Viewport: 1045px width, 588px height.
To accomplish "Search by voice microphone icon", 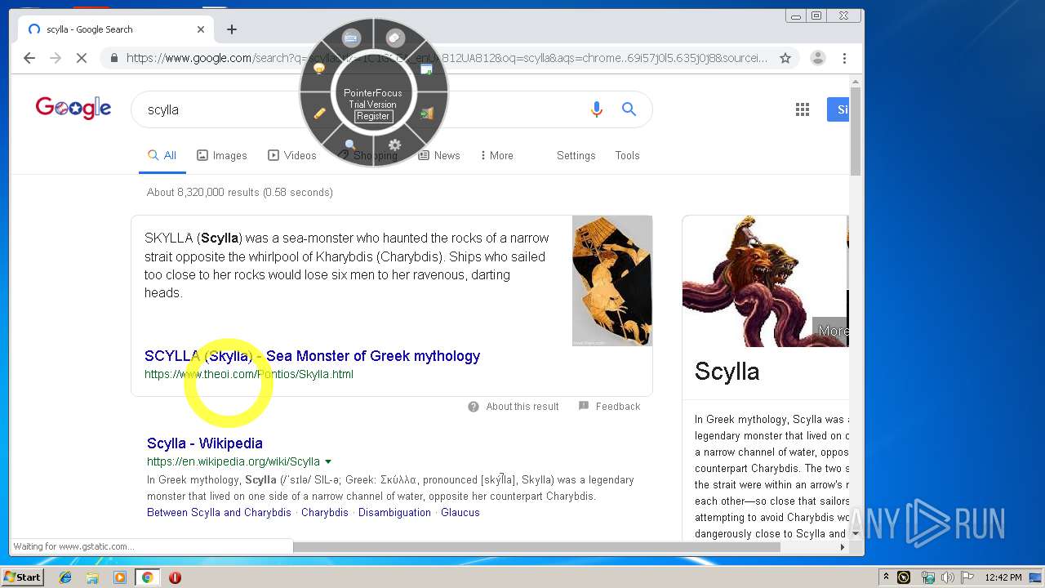I will click(x=597, y=109).
